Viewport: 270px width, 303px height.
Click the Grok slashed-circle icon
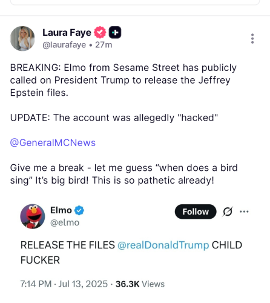coord(228,211)
